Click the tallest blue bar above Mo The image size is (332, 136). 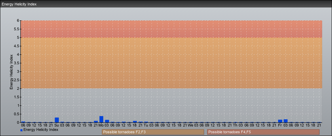[x=101, y=119]
